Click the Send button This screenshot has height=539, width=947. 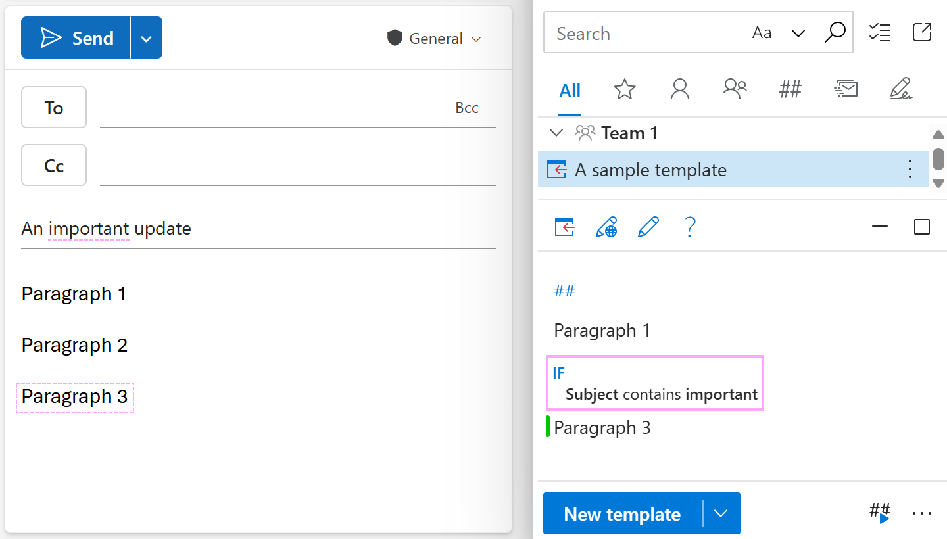76,38
